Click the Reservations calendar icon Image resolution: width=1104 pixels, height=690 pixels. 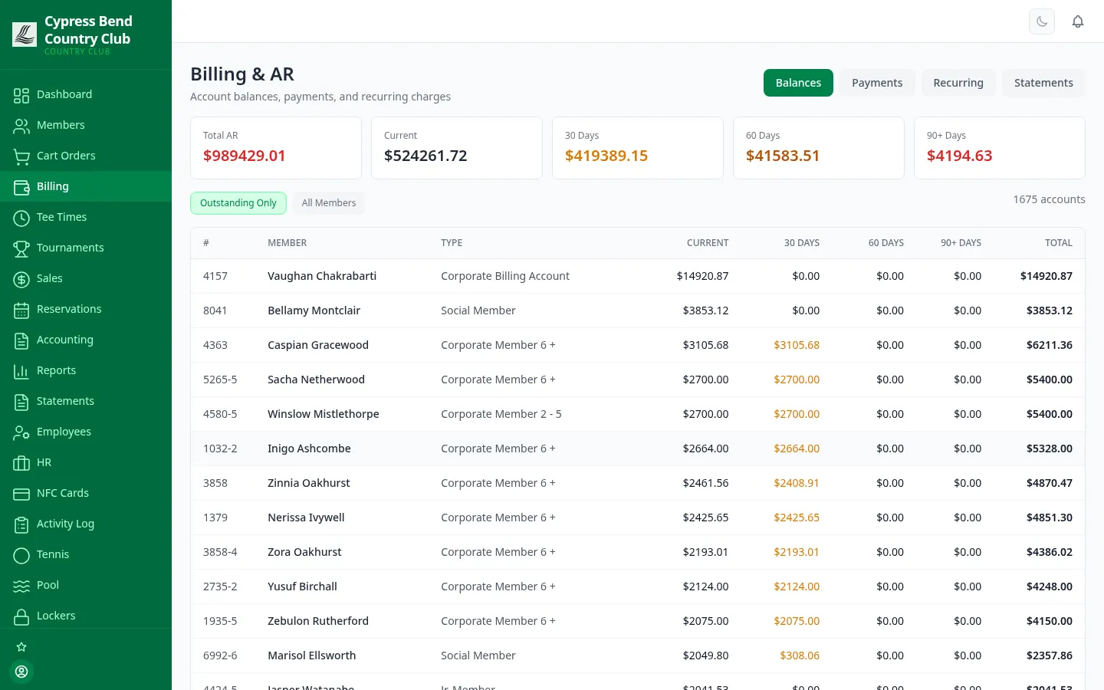point(21,309)
